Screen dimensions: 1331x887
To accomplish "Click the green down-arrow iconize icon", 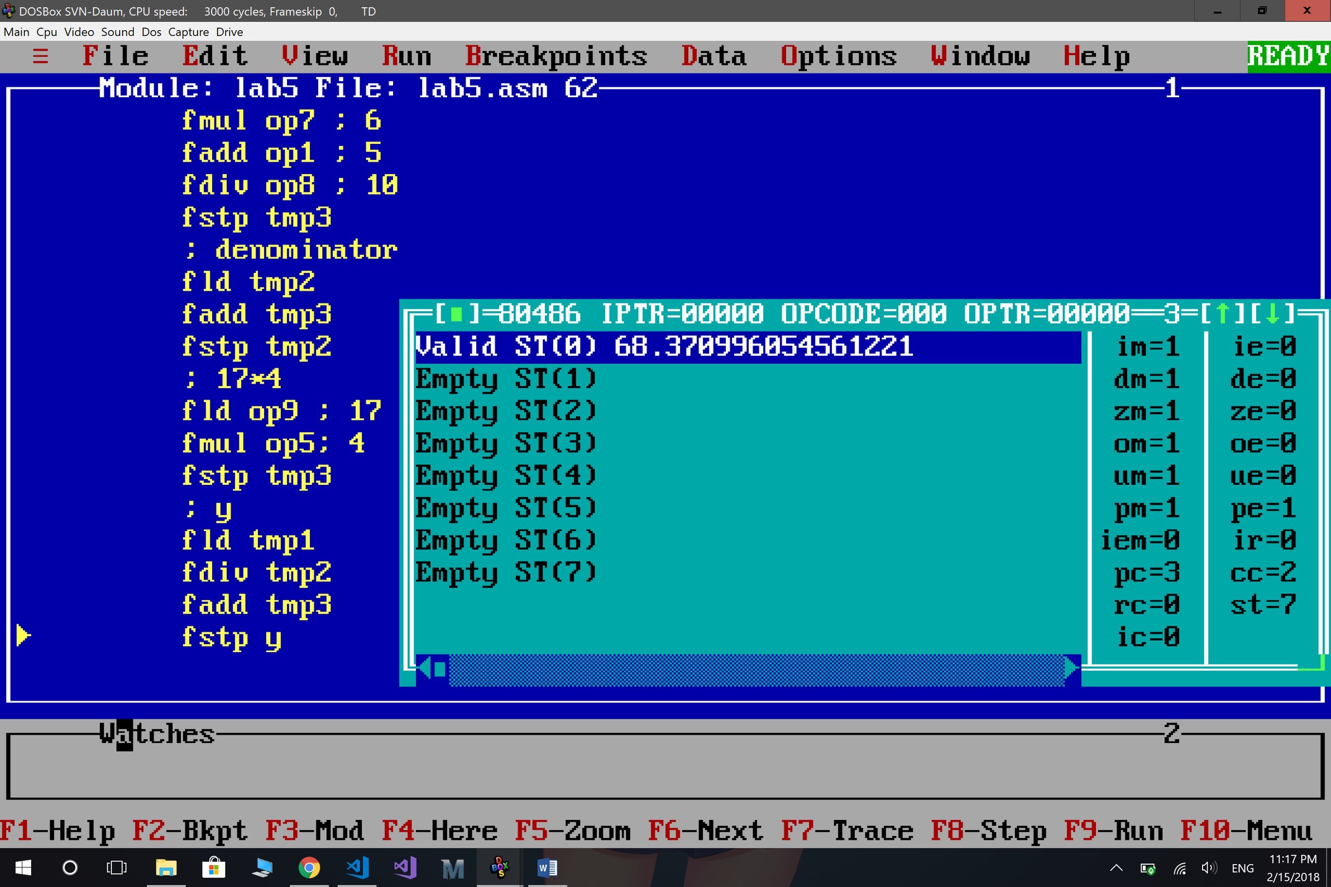I will tap(1272, 313).
